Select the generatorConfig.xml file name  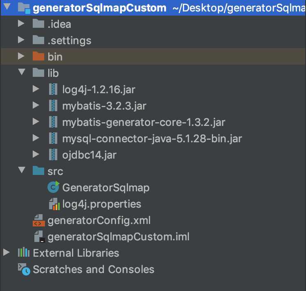point(99,221)
